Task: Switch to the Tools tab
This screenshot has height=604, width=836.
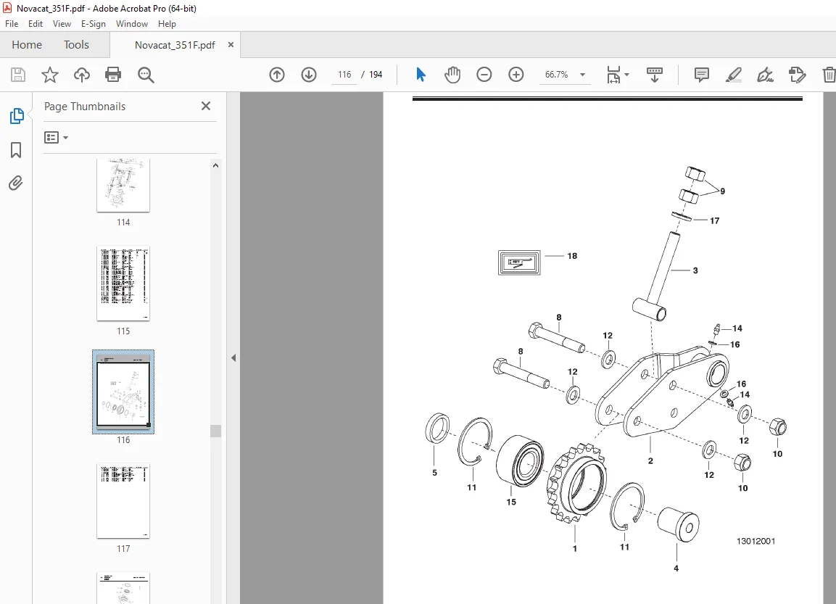Action: pos(76,45)
